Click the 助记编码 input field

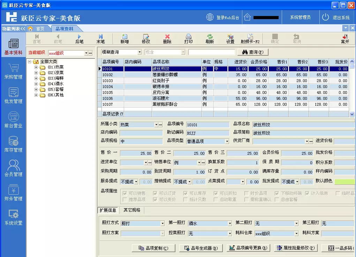tap(207, 132)
